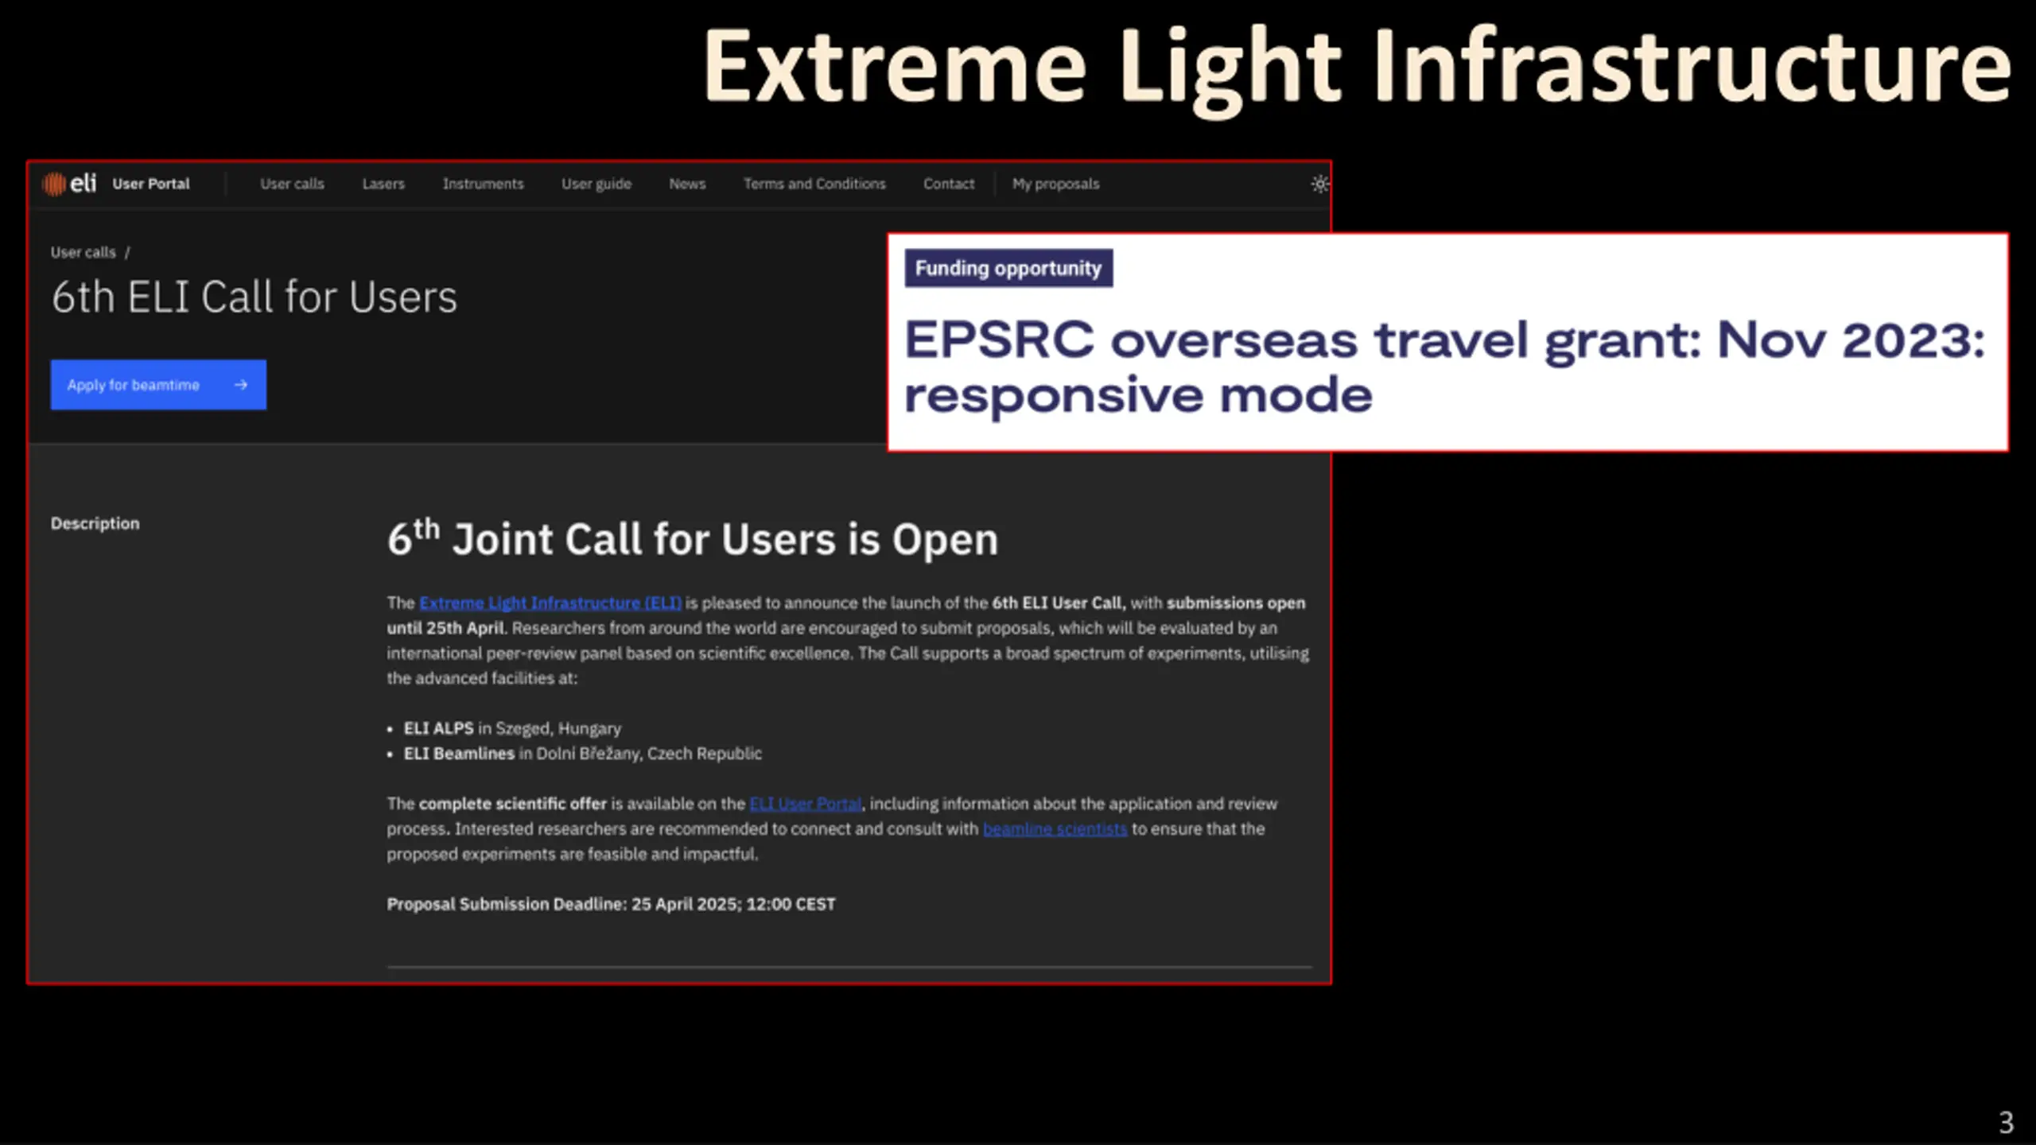Click the Apply for beamtime button
This screenshot has height=1145, width=2036.
[158, 385]
